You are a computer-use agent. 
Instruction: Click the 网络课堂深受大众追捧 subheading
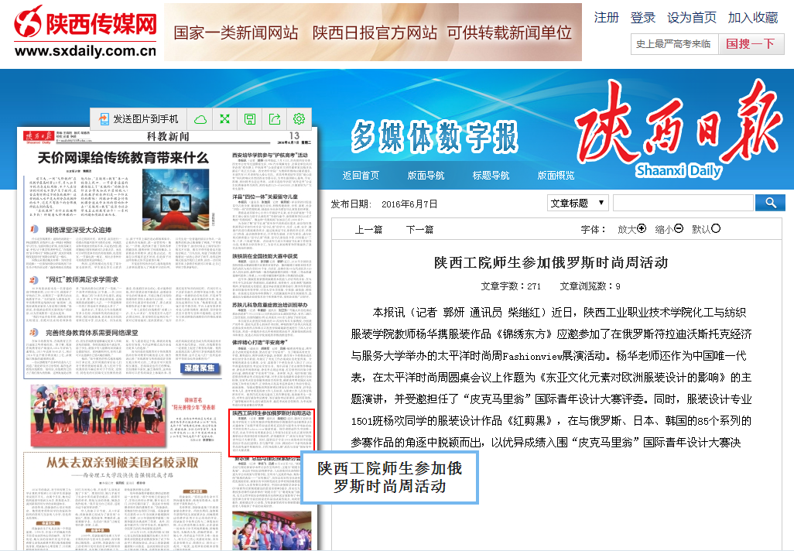click(x=78, y=229)
